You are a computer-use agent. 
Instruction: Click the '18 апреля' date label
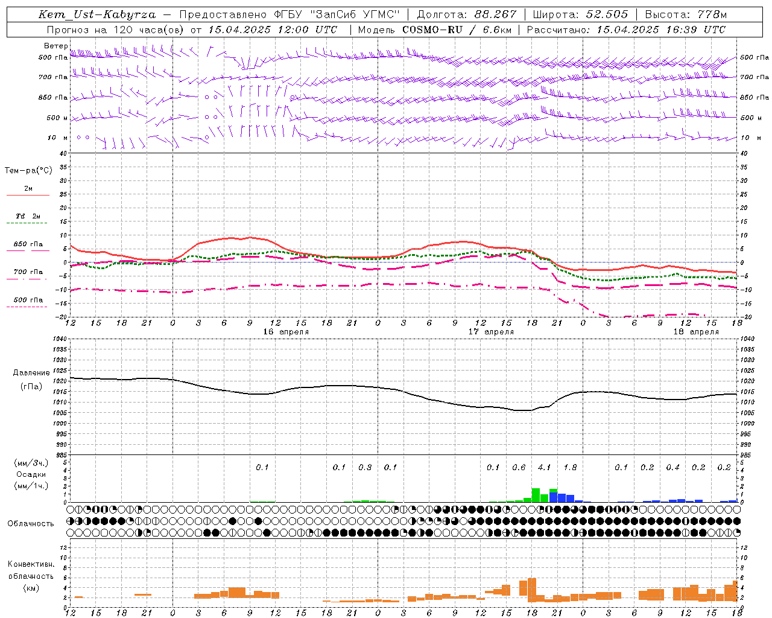point(696,332)
